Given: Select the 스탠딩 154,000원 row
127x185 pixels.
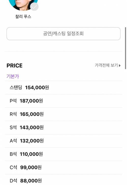Looking at the screenshot, I should point(63,88).
